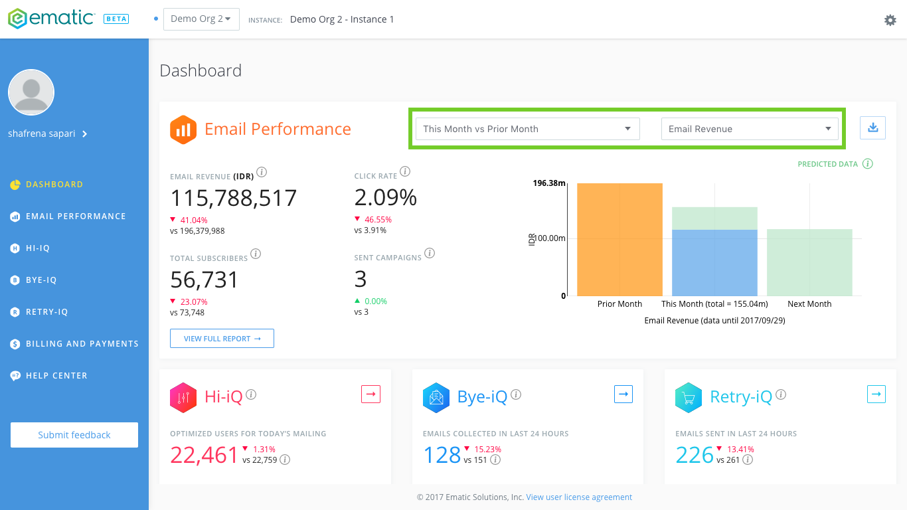Screen dimensions: 907x510
Task: Click the Demo Org 2 - Instance 1 text
Action: (x=342, y=19)
